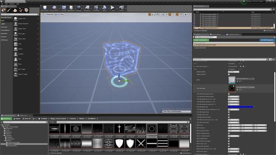Click Save Current in the main toolbar
Screen dimensions: 276x155
point(45,8)
